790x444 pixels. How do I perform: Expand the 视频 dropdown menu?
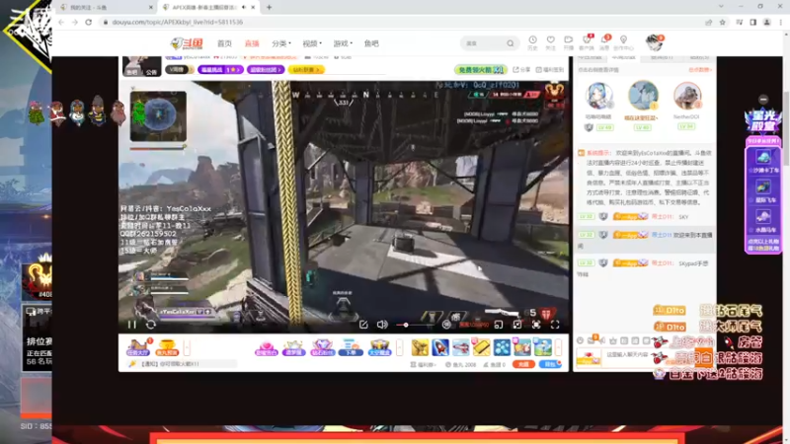coord(312,43)
